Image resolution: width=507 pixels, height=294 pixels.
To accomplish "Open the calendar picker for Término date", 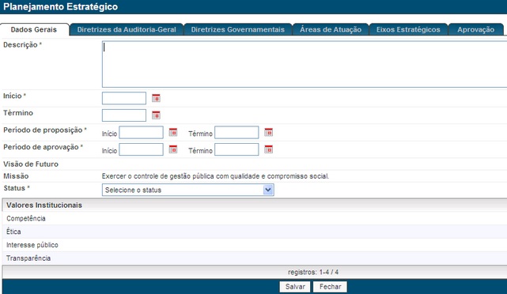I will [156, 115].
